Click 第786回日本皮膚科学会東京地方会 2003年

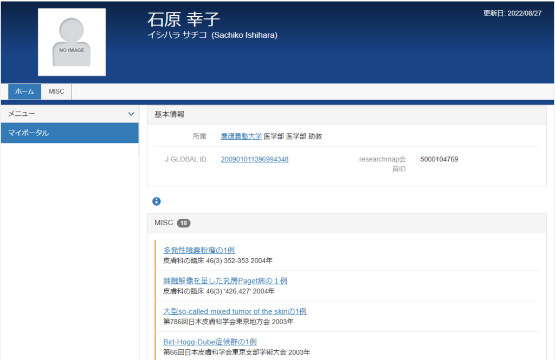pos(228,322)
